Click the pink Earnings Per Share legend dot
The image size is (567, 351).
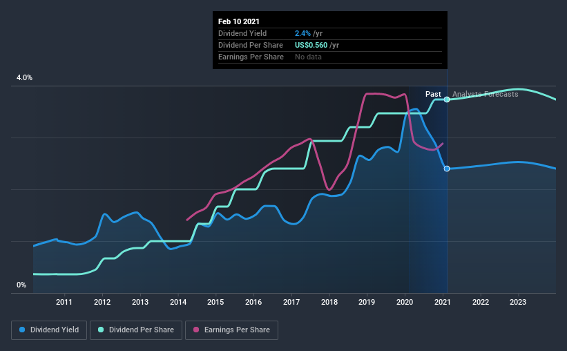(196, 330)
